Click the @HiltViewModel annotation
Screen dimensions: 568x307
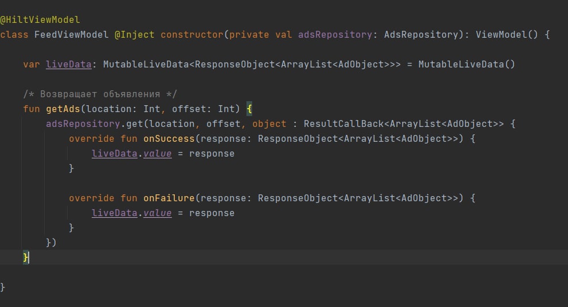(40, 19)
